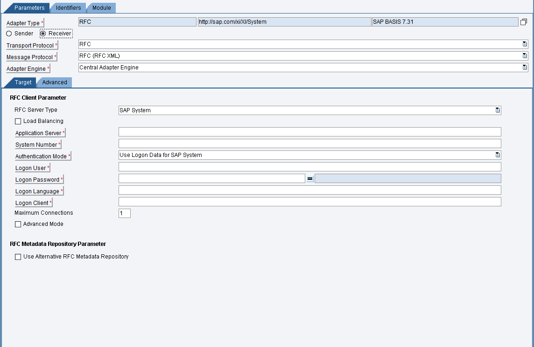Click the equals icon next to Logon Password
This screenshot has width=534, height=347.
pos(309,178)
